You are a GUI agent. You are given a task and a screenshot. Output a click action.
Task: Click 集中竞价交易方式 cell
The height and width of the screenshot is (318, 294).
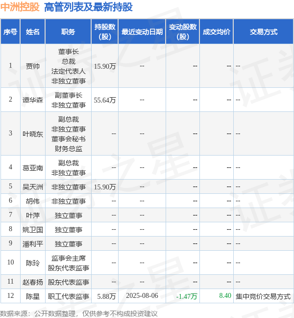click(x=263, y=296)
